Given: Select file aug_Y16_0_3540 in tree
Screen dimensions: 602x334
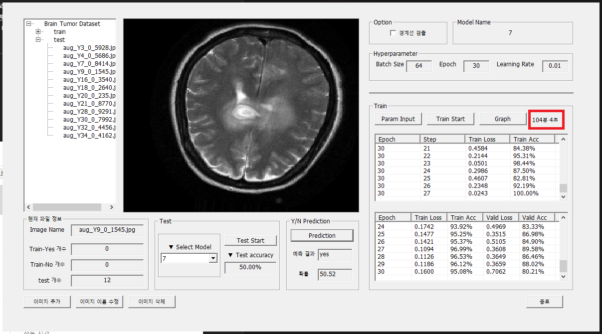Looking at the screenshot, I should 89,79.
